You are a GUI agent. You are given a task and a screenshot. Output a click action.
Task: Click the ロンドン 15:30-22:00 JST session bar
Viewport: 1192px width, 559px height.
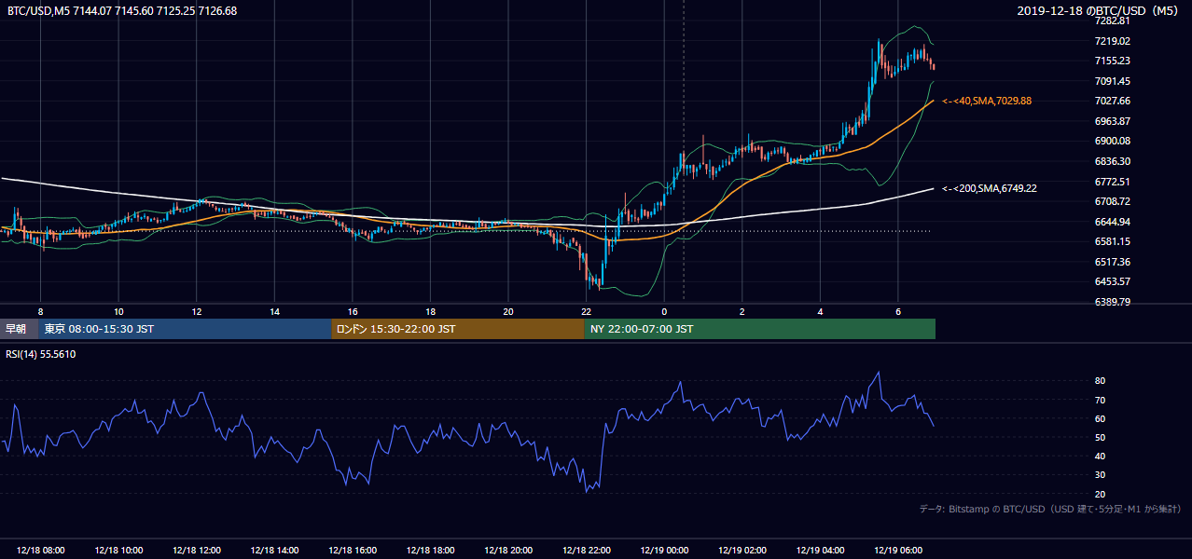(458, 329)
